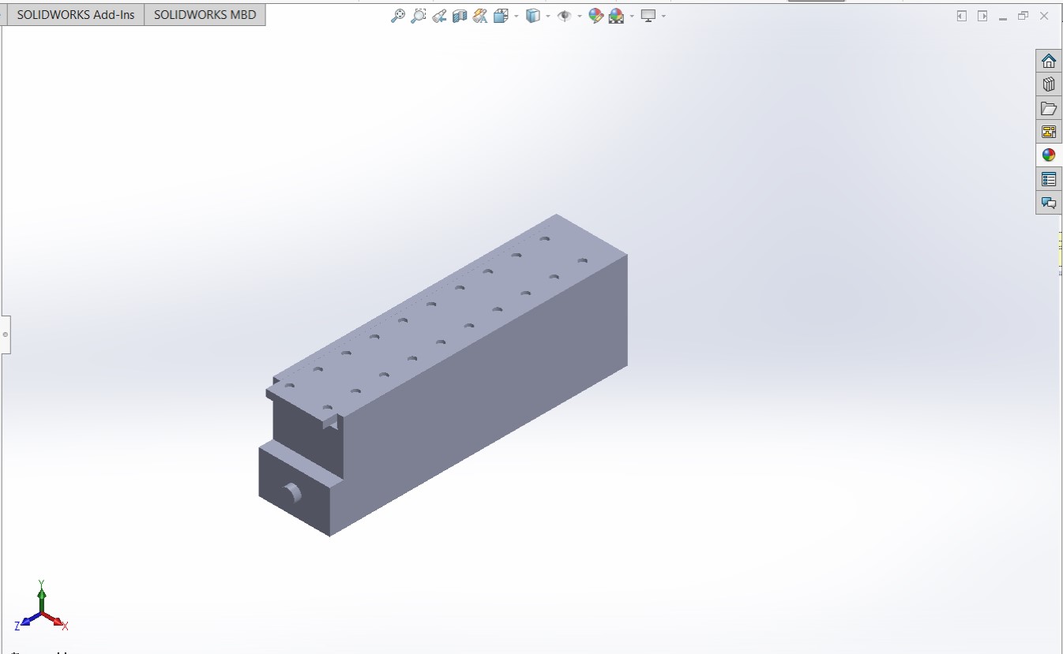Open the File Explorer folder pane
The width and height of the screenshot is (1063, 654).
coord(1049,108)
